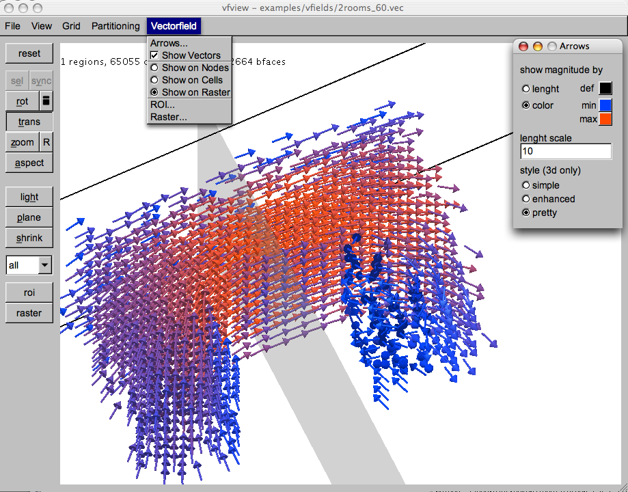This screenshot has width=628, height=492.
Task: Select Show on Nodes option
Action: click(155, 68)
